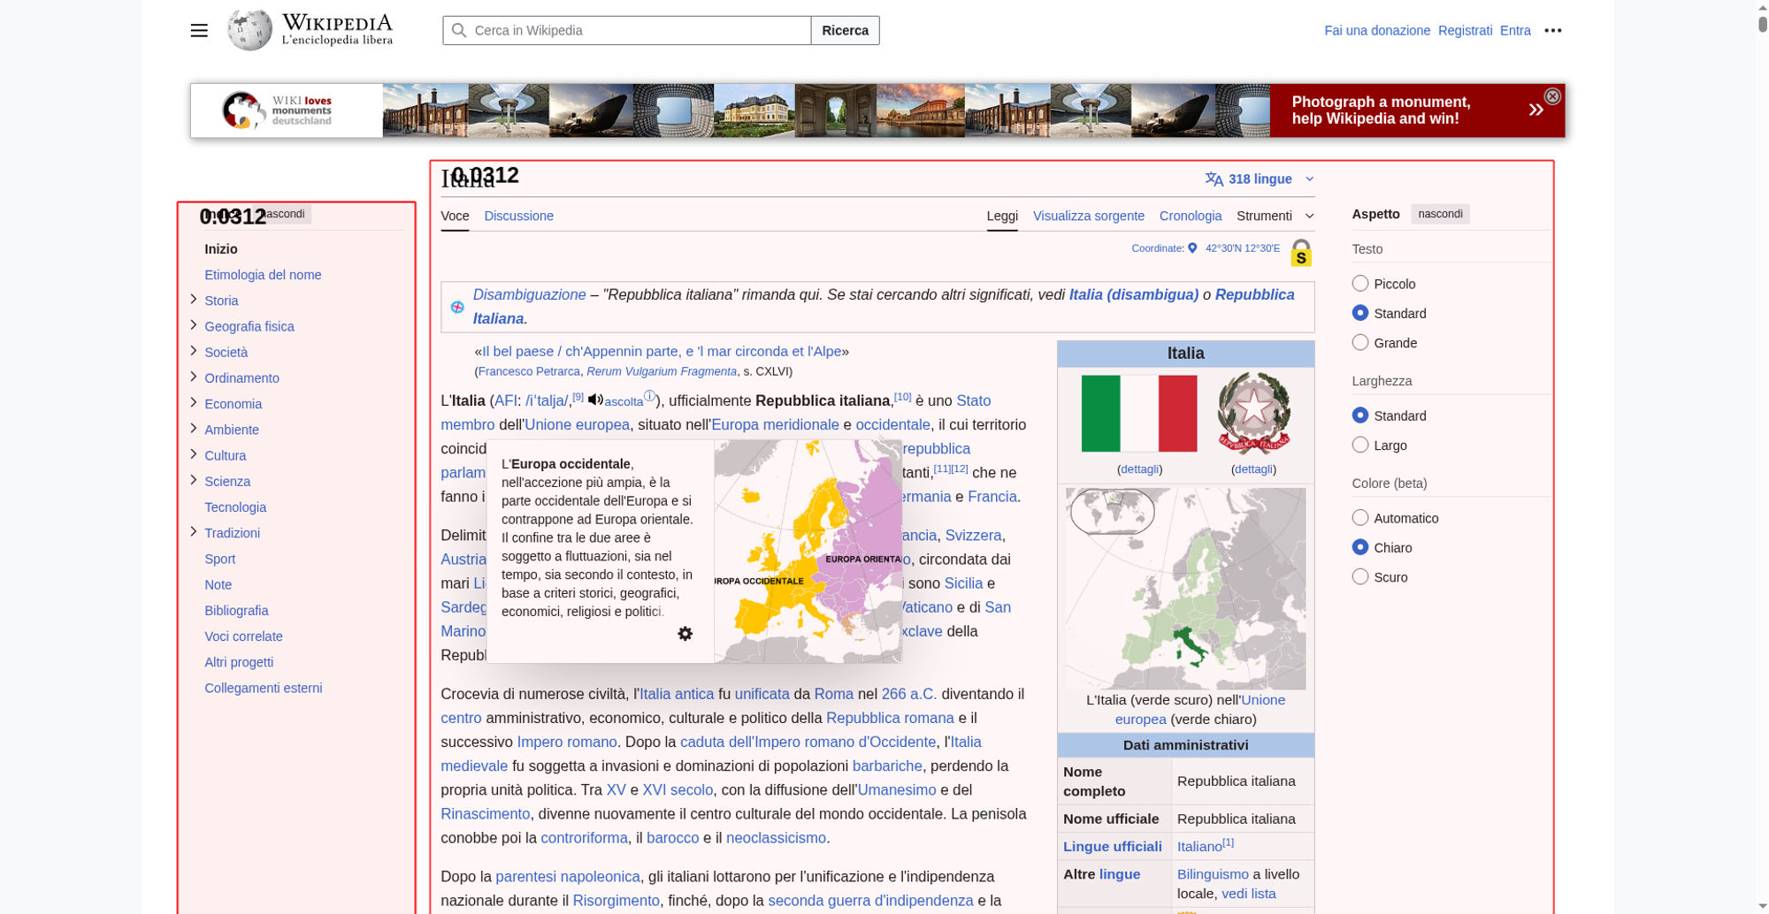
Task: Click the Wikipedia globe logo
Action: pos(249,30)
